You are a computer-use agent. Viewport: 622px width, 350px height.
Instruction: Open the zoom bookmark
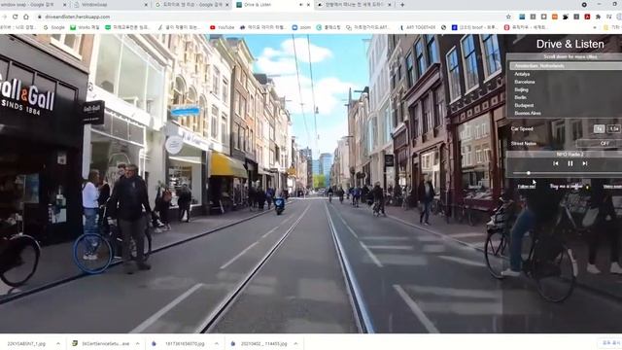pyautogui.click(x=301, y=27)
